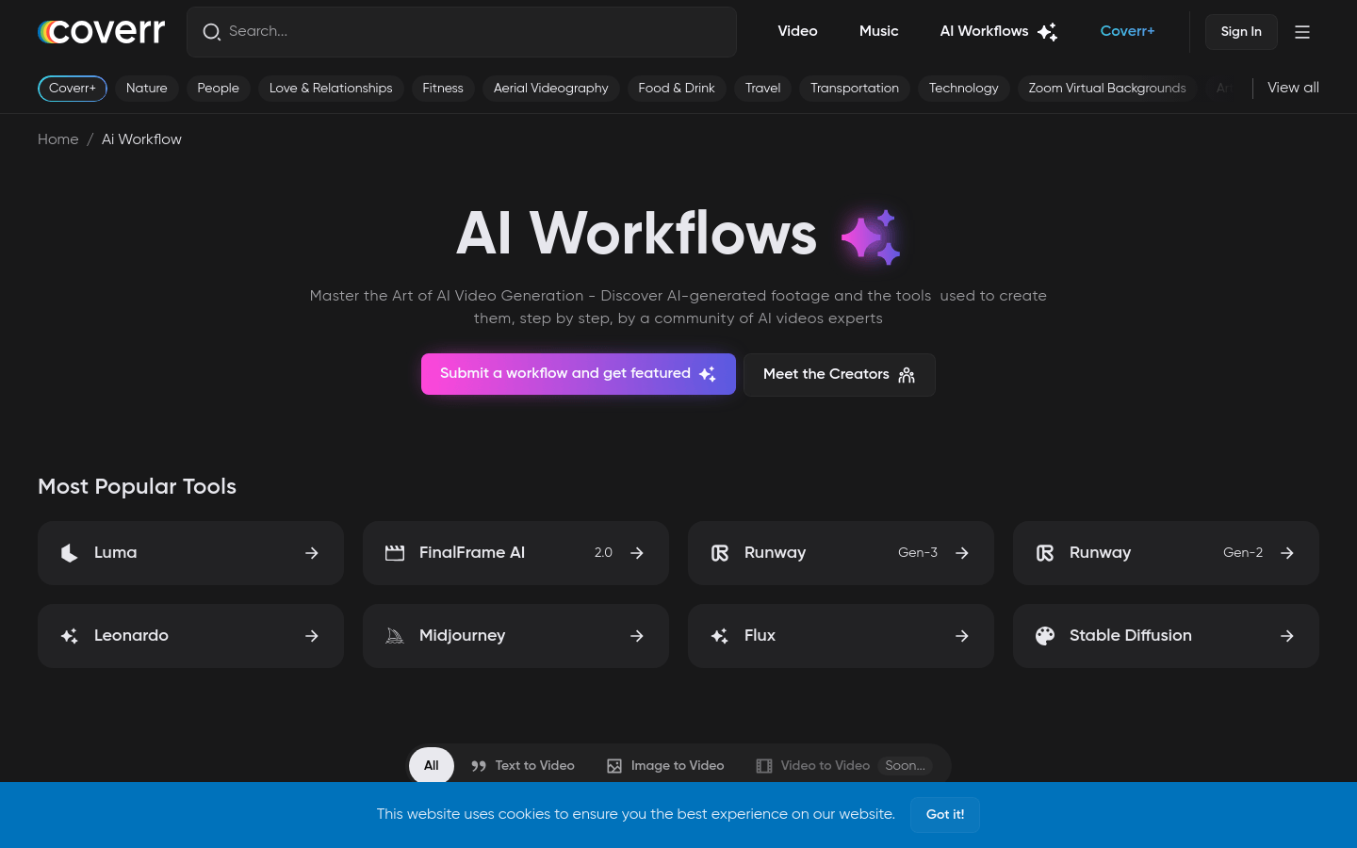Click the Midjourney sailboat icon

point(395,636)
